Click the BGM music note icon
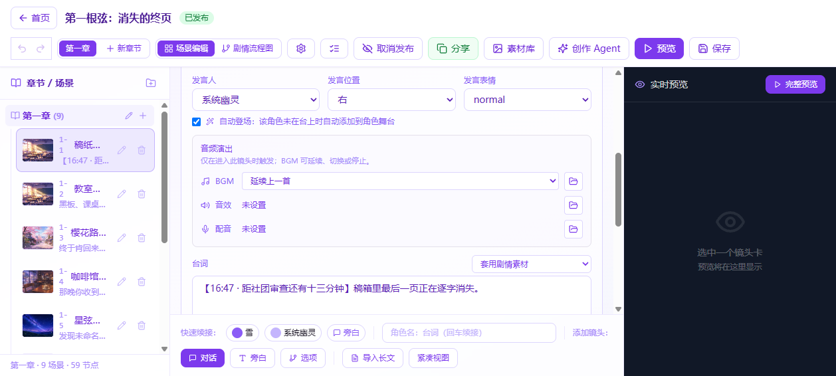The width and height of the screenshot is (836, 376). tap(205, 181)
